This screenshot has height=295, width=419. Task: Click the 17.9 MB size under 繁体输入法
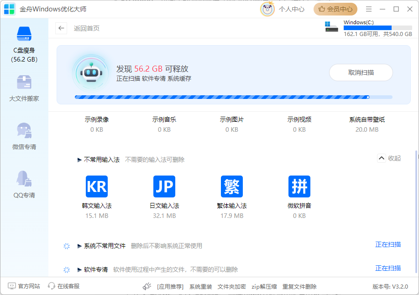coord(232,216)
